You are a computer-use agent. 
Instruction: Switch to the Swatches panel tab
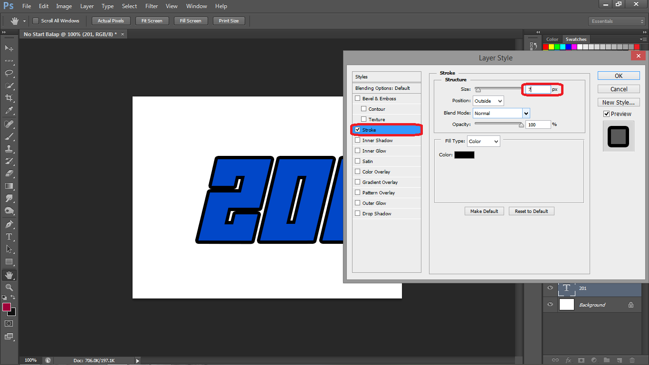576,39
